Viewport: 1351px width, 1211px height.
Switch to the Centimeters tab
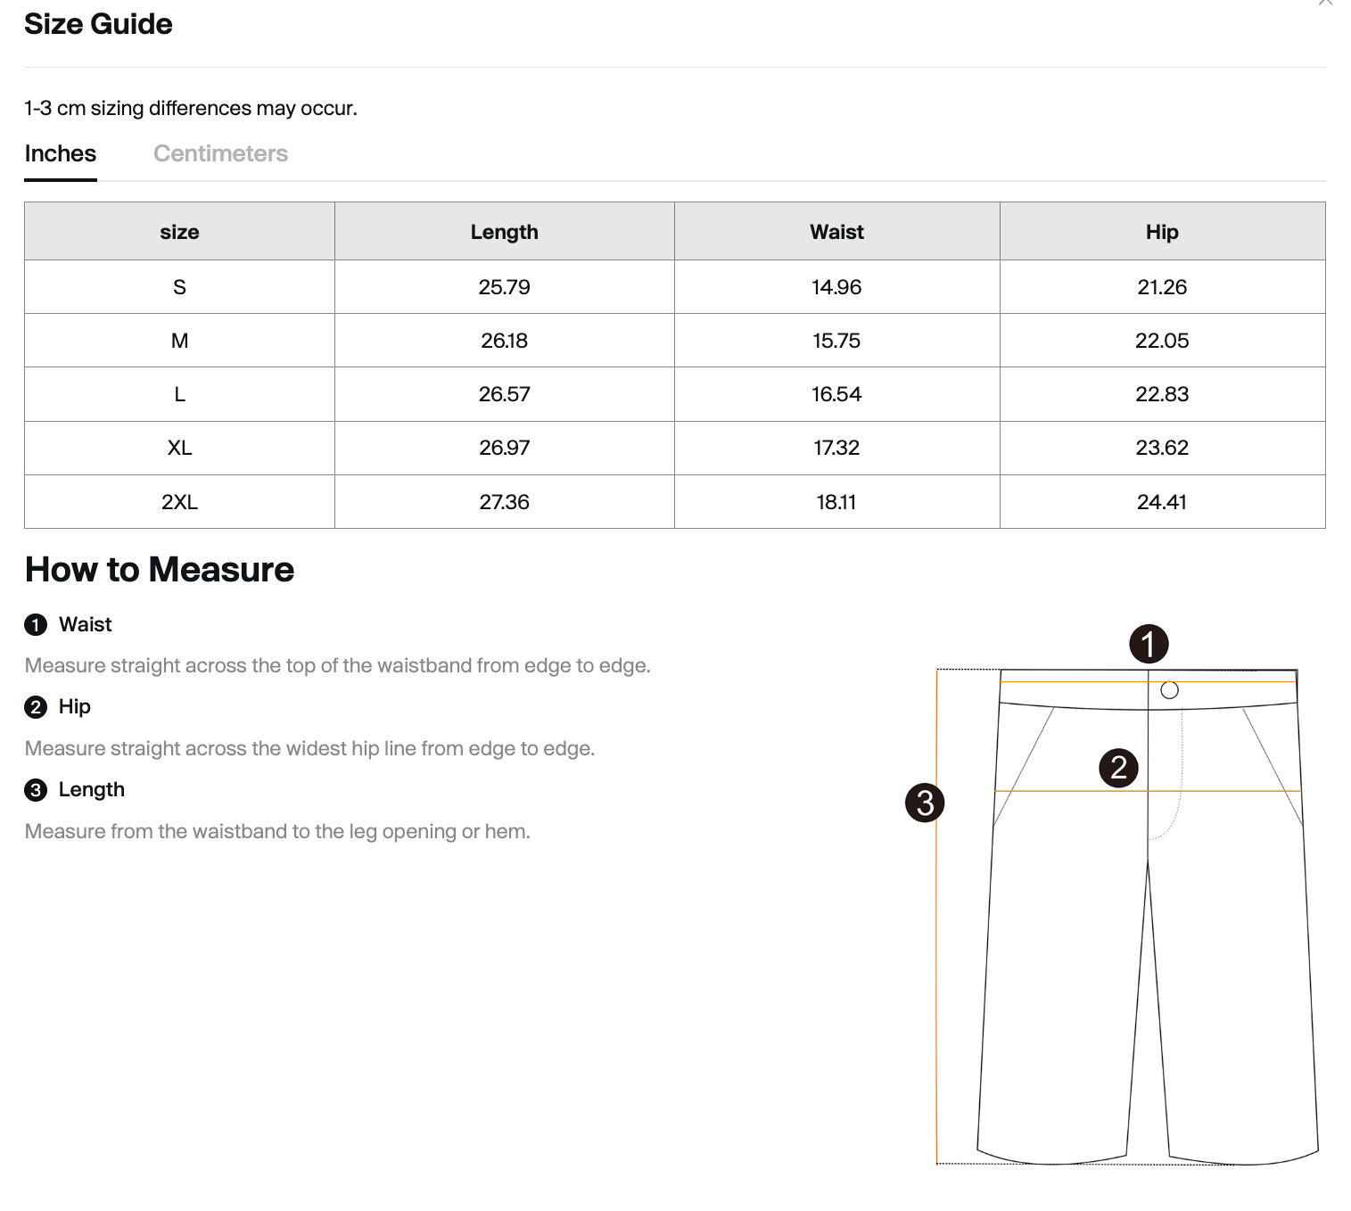pos(220,153)
